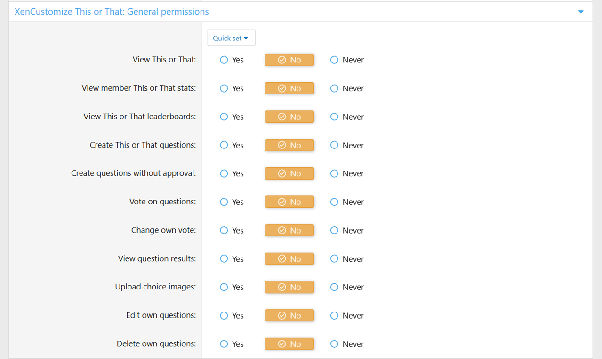This screenshot has width=602, height=359.
Task: Select Never for Create questions without approval
Action: pyautogui.click(x=347, y=173)
